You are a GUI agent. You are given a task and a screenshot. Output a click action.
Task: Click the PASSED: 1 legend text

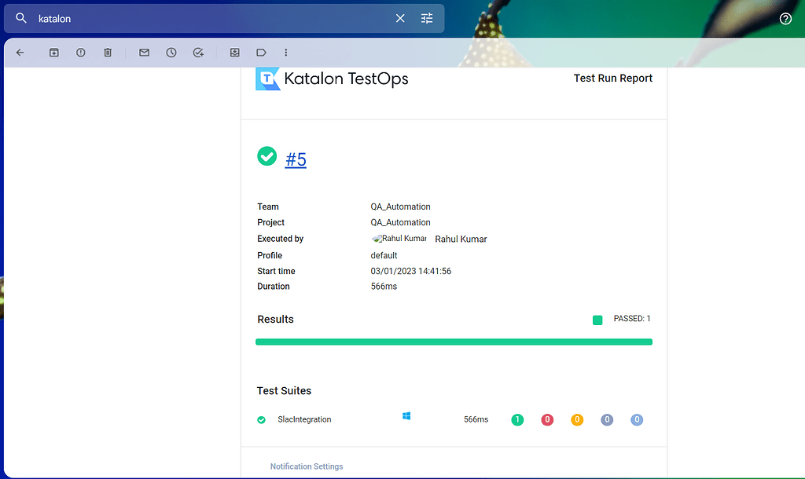(632, 319)
